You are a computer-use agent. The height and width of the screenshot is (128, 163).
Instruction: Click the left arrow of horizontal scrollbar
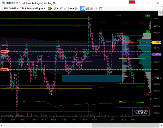tap(2, 125)
